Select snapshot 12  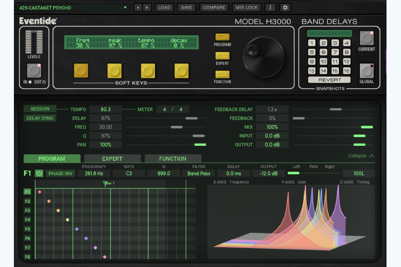coord(346,61)
